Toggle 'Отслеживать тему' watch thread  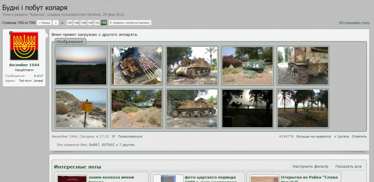click(x=354, y=23)
